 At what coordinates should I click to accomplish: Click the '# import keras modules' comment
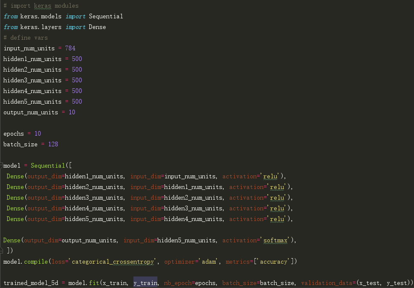[41, 6]
